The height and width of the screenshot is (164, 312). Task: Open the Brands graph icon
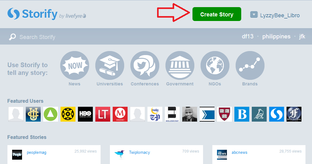[x=250, y=66]
